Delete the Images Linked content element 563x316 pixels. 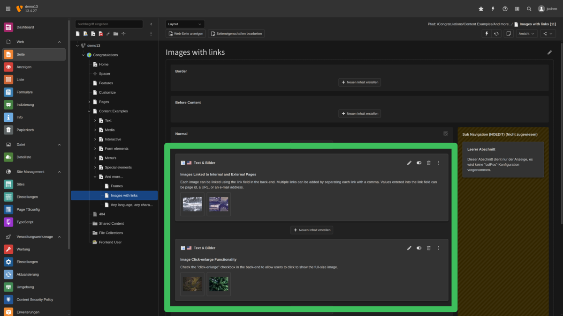click(x=428, y=163)
